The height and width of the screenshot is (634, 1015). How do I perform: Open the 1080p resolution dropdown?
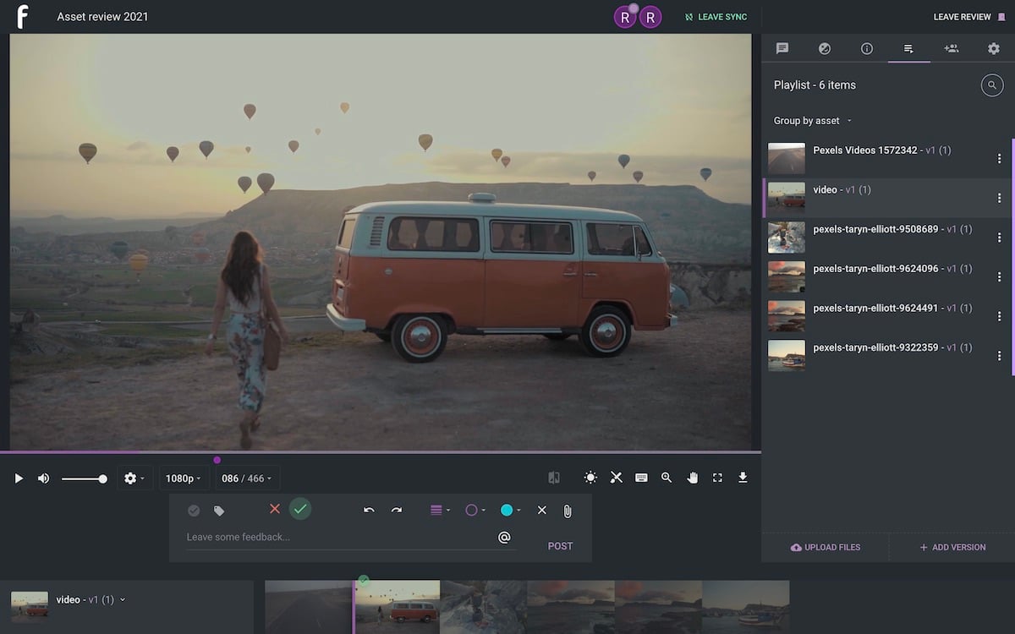coord(183,478)
